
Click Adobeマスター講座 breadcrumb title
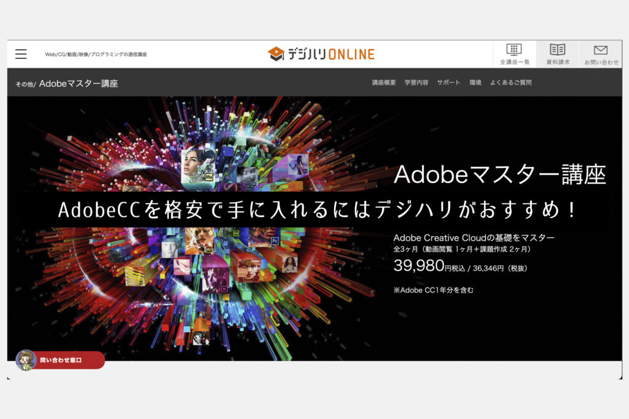pyautogui.click(x=79, y=84)
